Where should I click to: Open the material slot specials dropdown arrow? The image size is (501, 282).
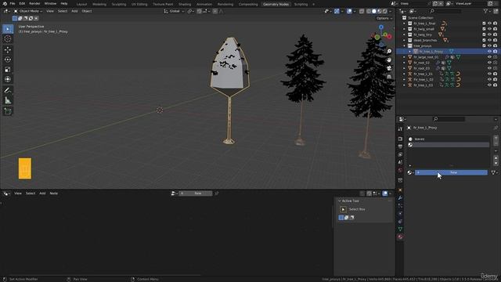(x=496, y=151)
